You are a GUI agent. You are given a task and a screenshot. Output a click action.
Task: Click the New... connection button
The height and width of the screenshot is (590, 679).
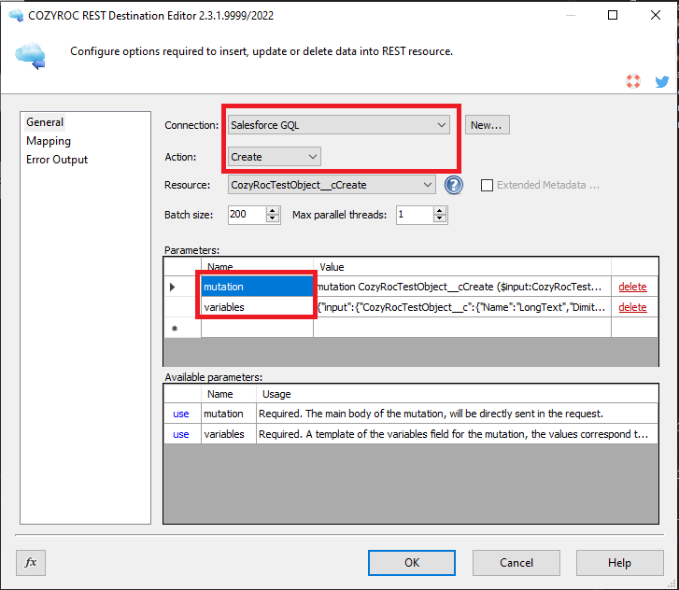point(487,125)
